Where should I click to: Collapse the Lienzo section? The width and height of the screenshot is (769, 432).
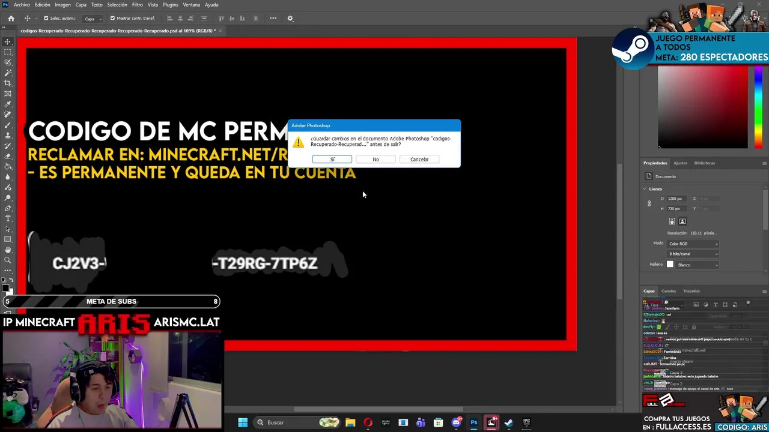click(645, 189)
